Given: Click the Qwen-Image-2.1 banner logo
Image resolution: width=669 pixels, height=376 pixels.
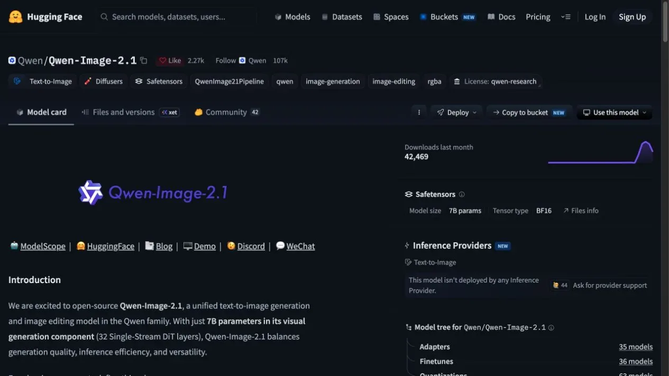Looking at the screenshot, I should (153, 193).
